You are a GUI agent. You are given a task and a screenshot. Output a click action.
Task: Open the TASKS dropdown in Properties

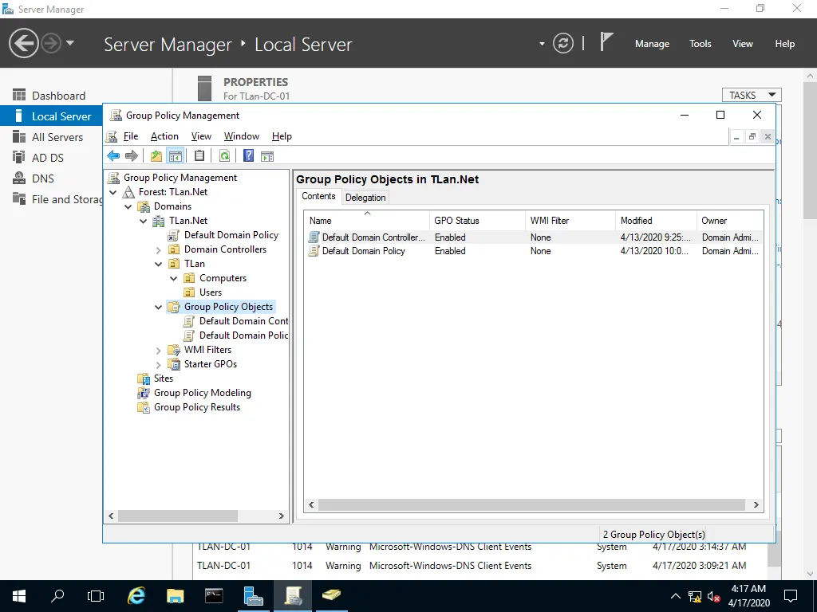[752, 96]
